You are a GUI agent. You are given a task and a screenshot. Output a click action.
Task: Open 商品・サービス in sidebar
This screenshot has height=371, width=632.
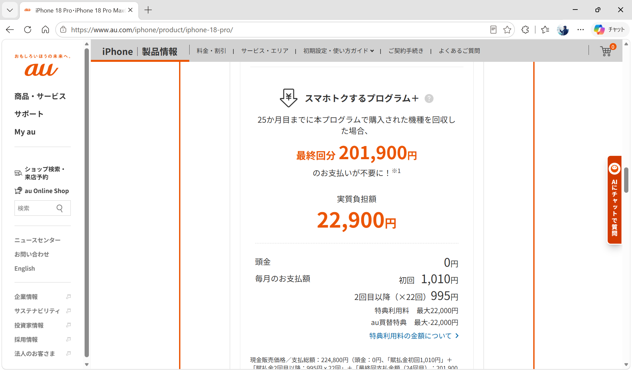(40, 96)
